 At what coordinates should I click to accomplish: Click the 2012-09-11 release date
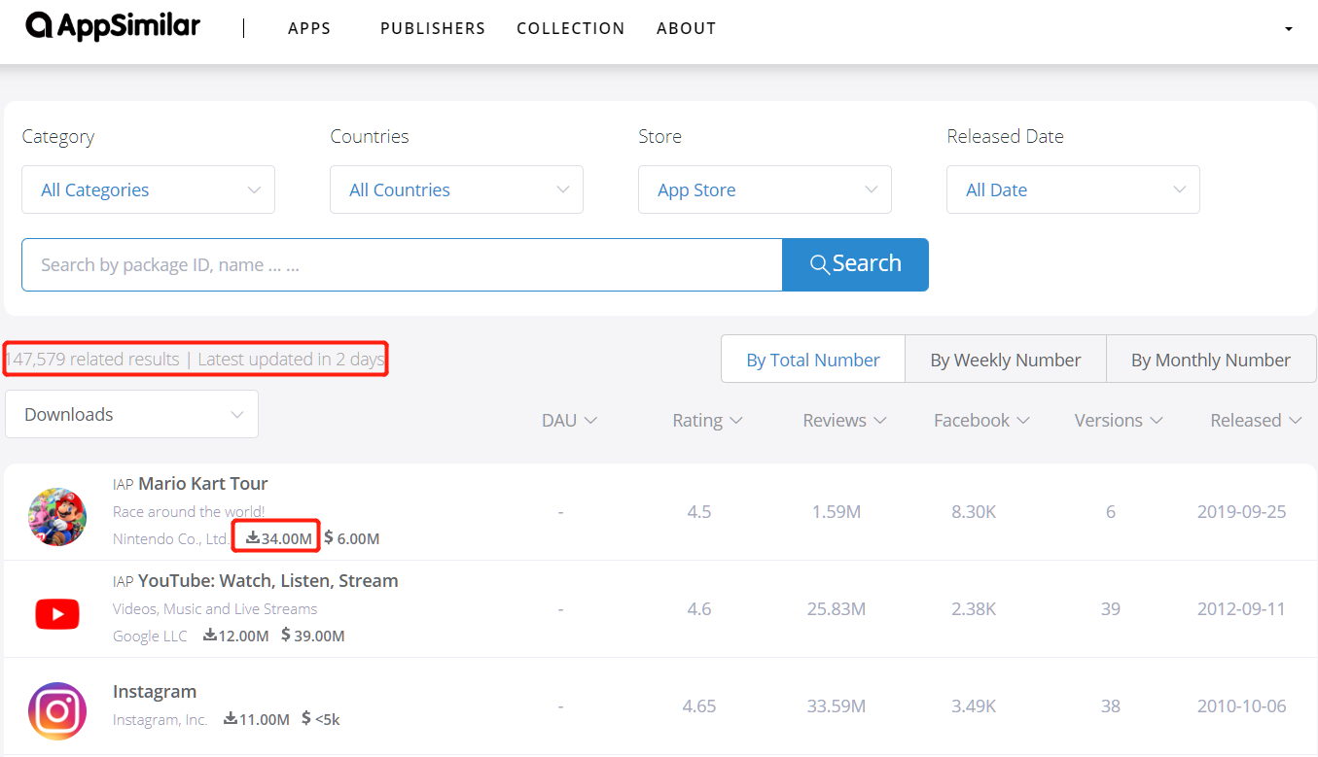click(x=1241, y=608)
